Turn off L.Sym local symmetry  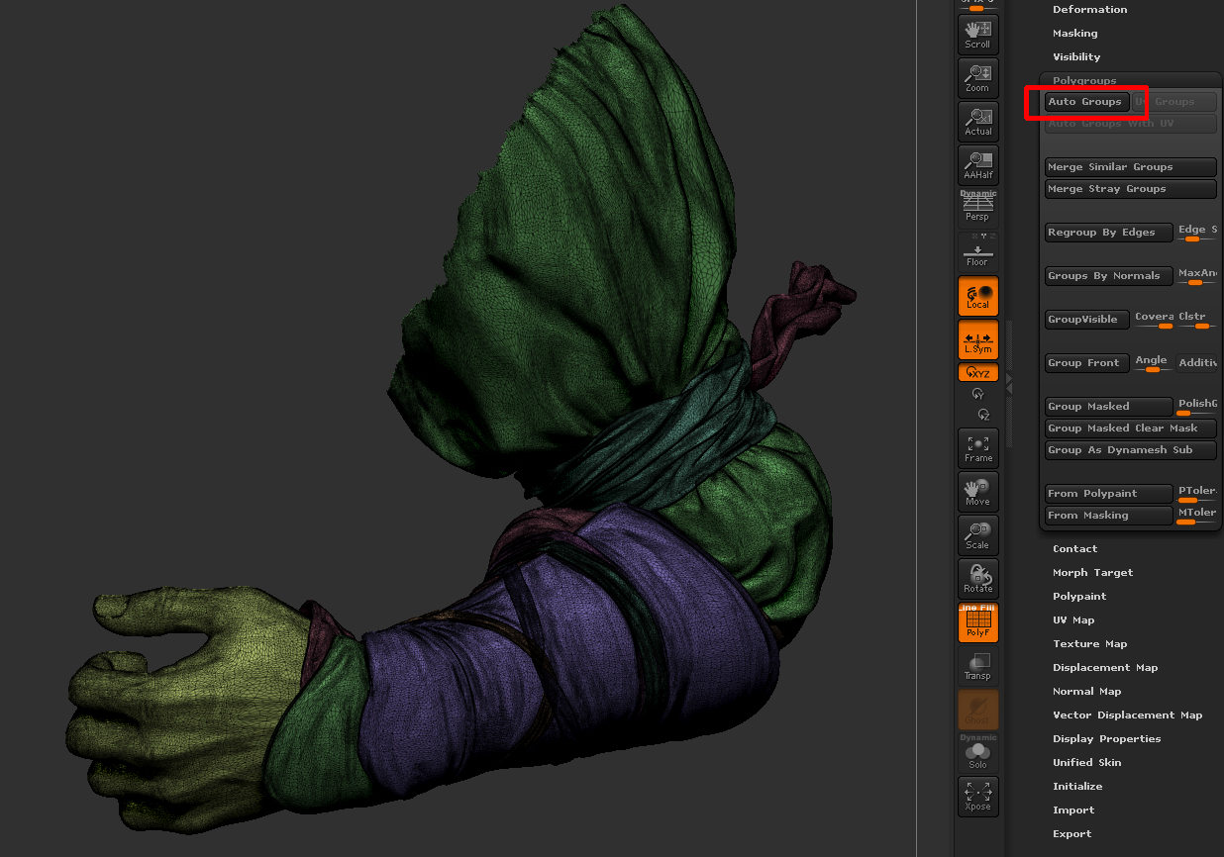tap(978, 339)
